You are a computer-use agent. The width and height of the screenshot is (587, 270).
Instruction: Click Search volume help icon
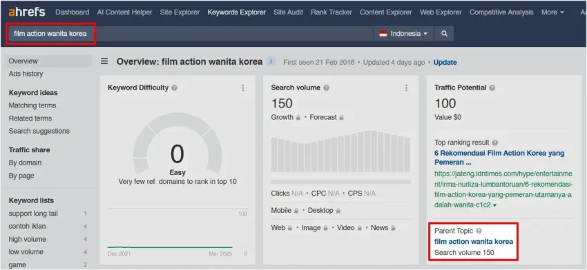click(327, 87)
